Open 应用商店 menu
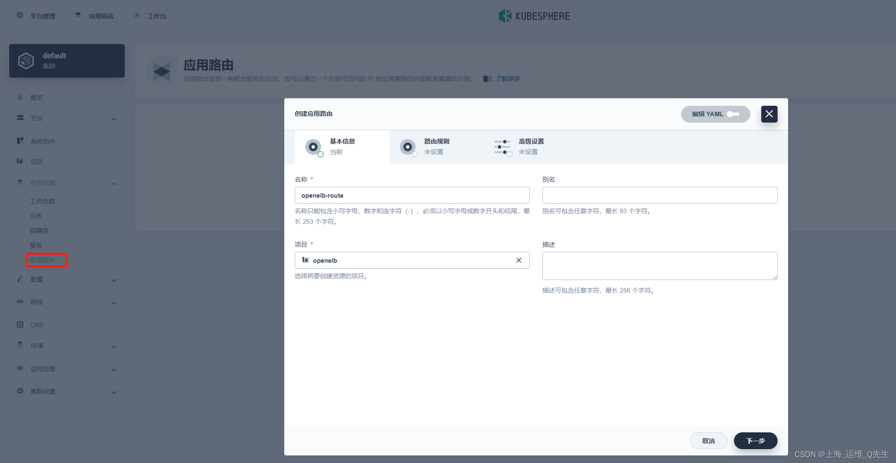 pos(101,16)
